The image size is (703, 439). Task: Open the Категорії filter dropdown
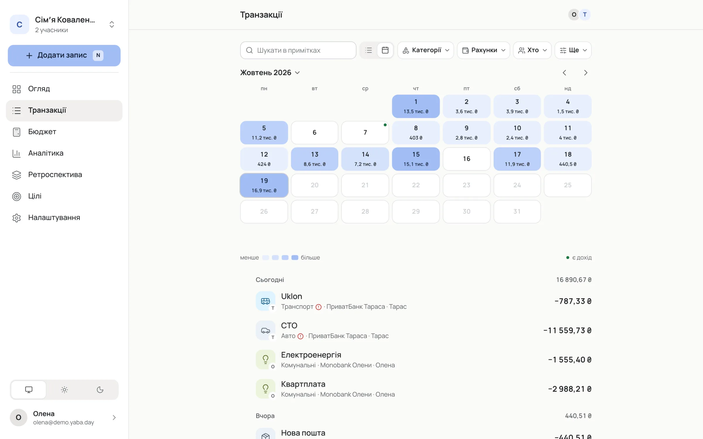tap(426, 50)
